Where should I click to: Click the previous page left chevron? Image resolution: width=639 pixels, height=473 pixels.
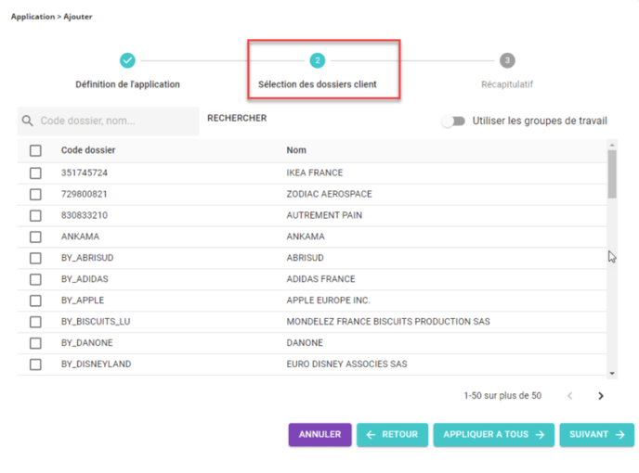(570, 396)
